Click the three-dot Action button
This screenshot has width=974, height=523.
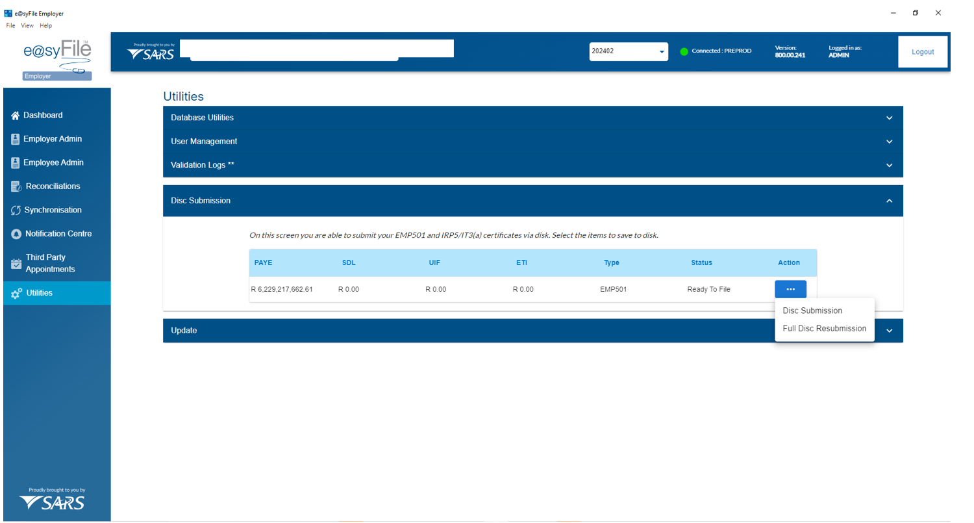(790, 289)
